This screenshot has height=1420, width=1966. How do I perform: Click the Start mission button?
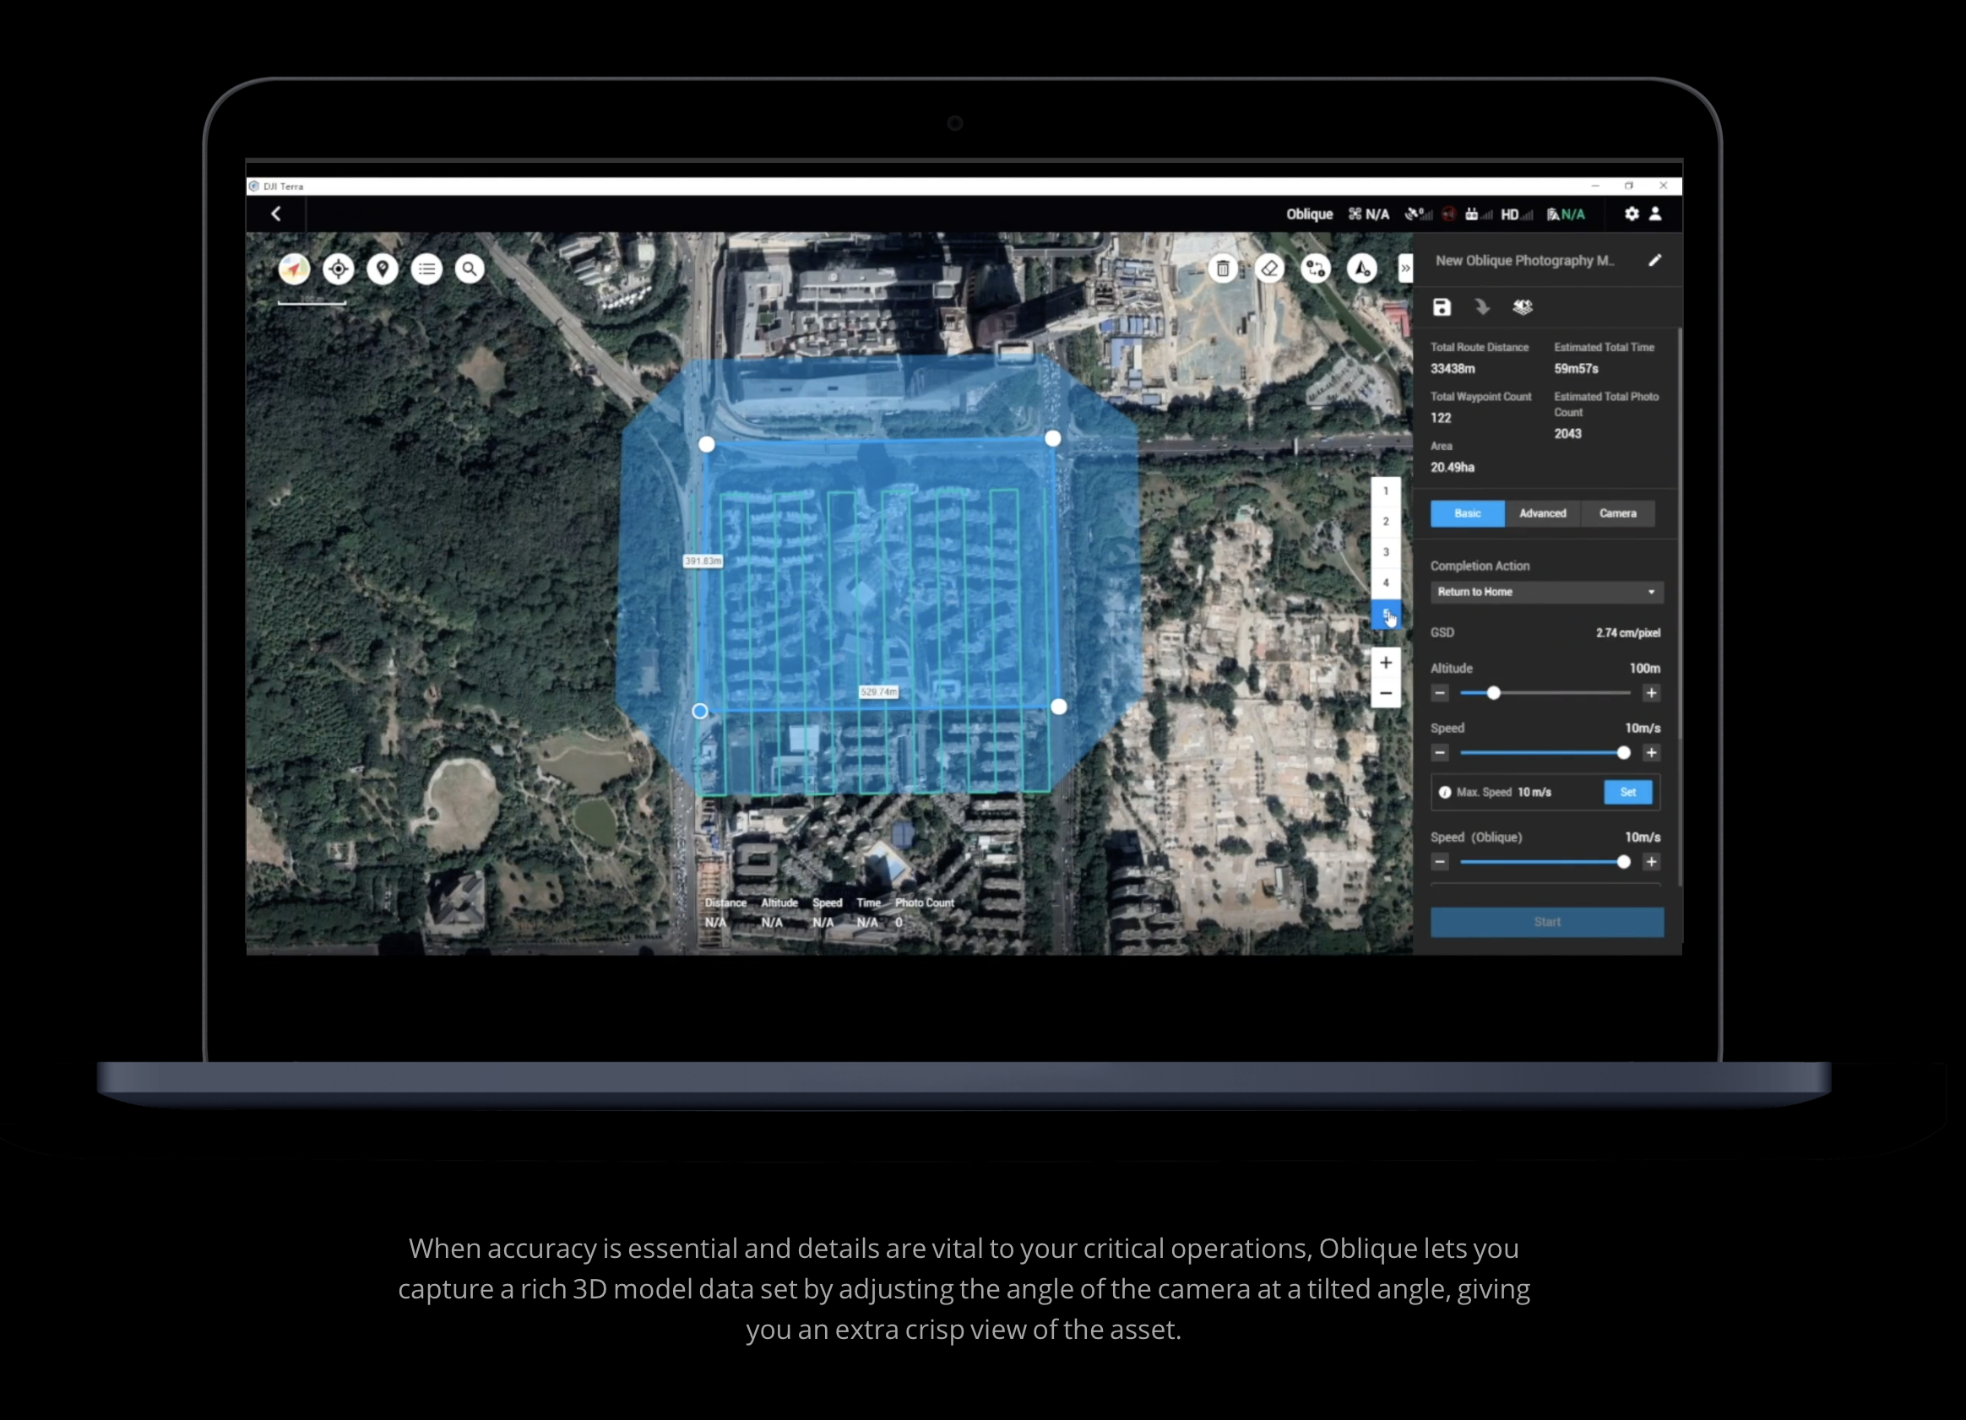[x=1546, y=922]
